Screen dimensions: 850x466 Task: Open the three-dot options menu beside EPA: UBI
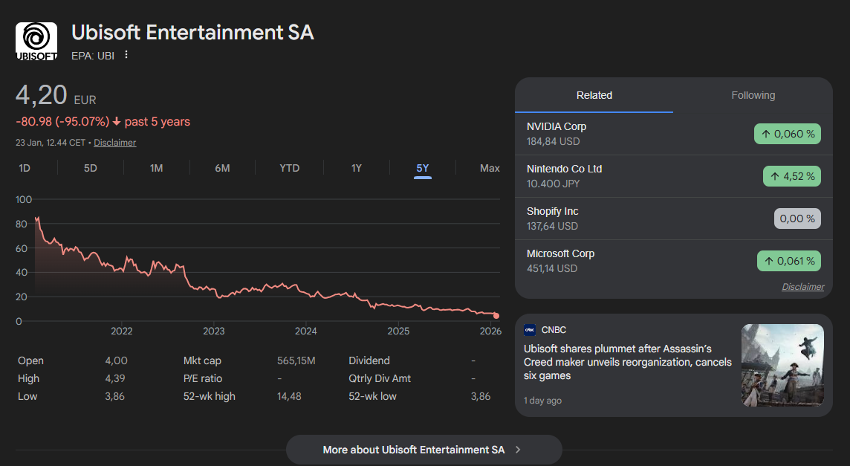[x=126, y=54]
